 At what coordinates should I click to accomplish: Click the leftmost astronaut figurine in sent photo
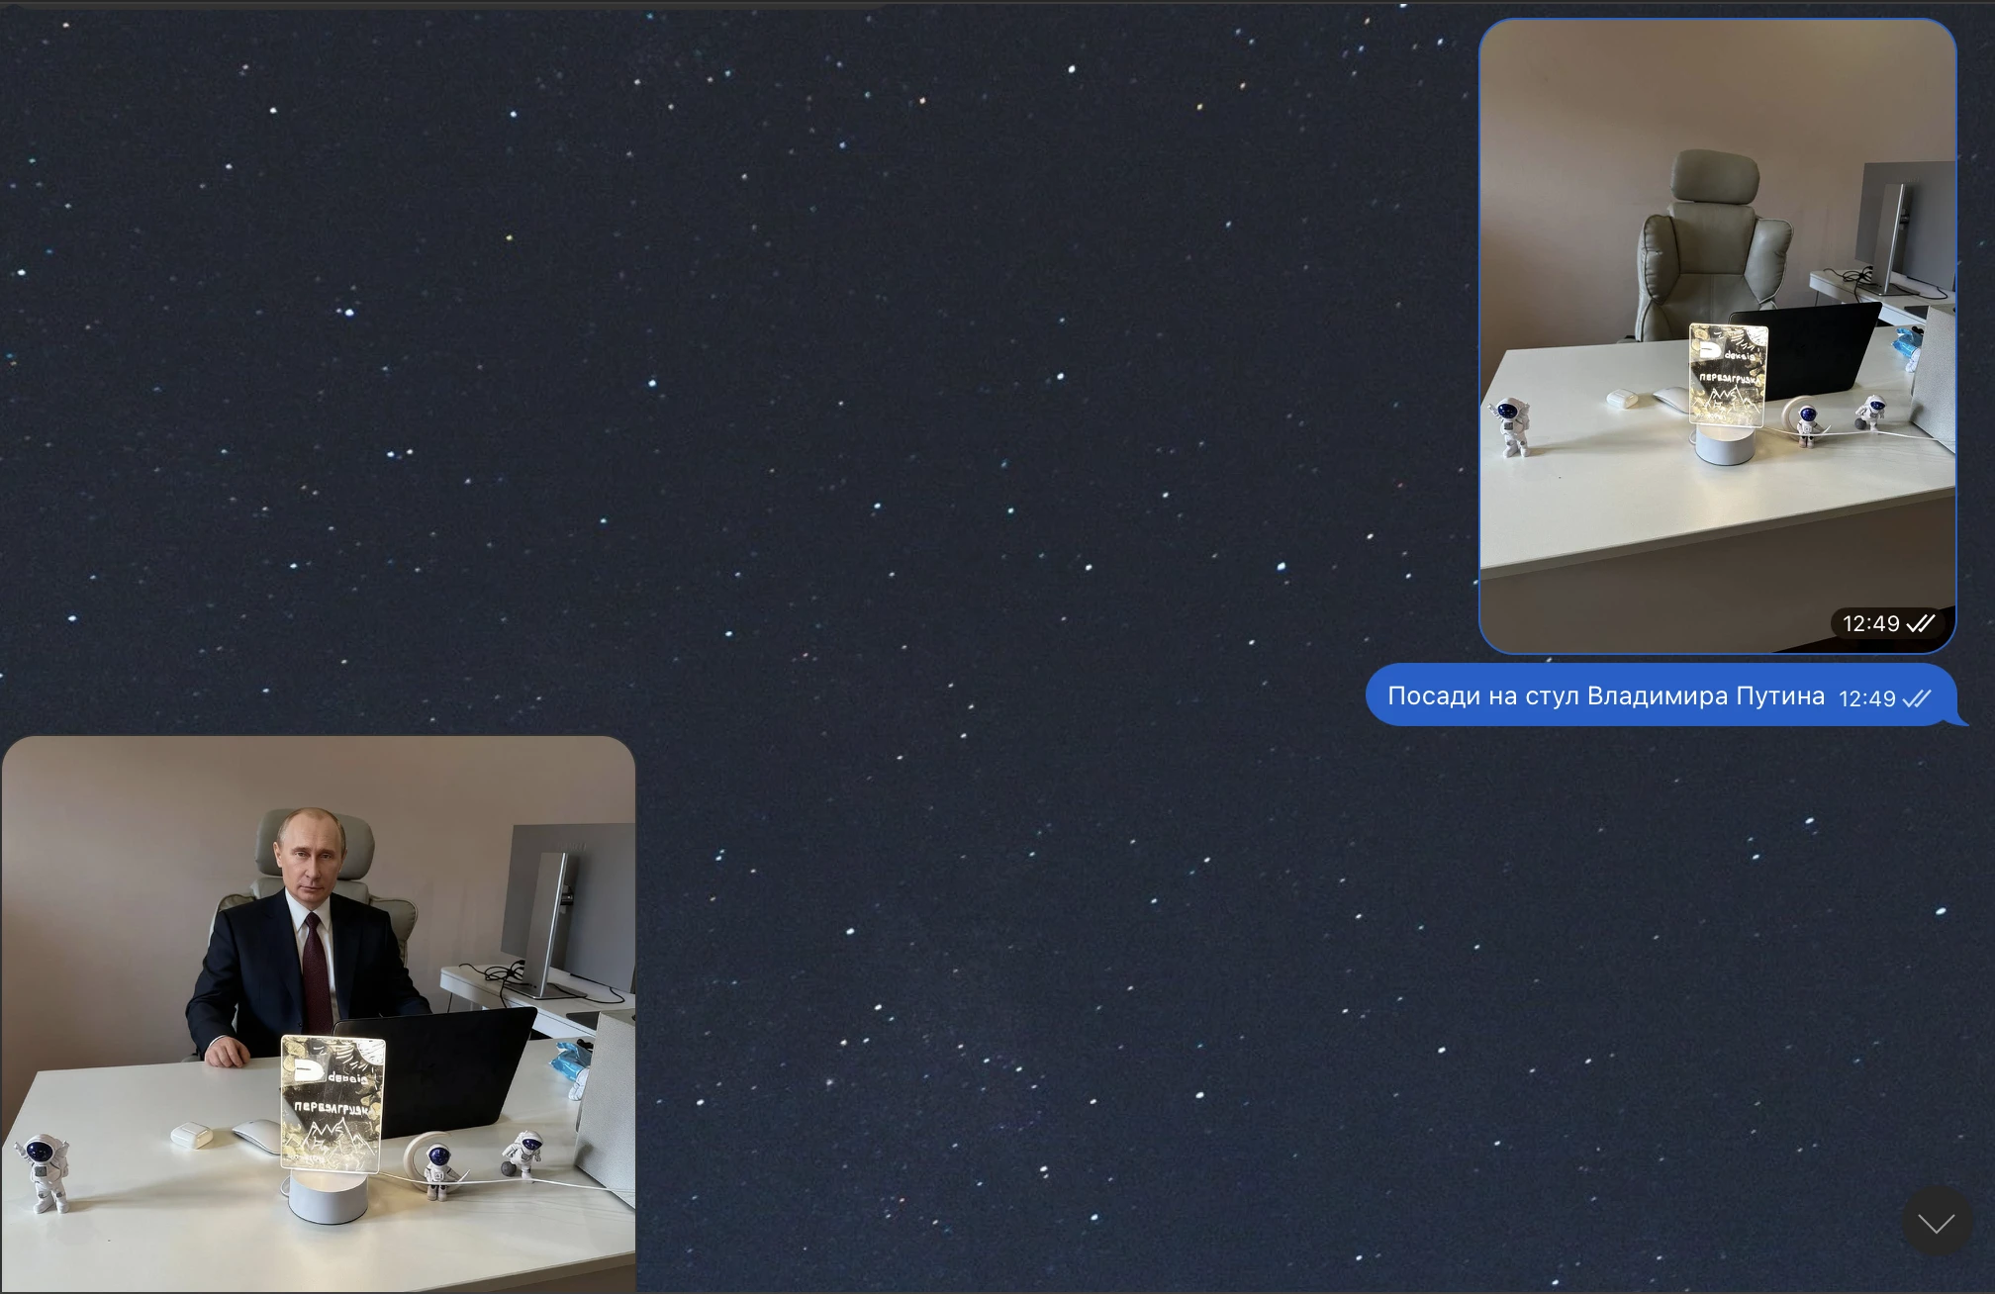point(1512,425)
